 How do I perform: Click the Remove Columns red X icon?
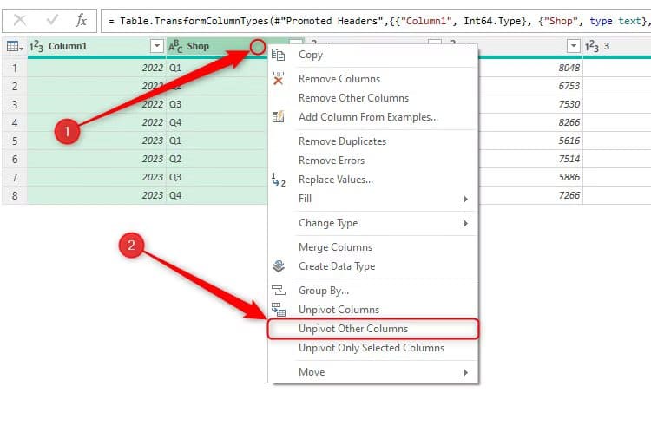[x=278, y=78]
